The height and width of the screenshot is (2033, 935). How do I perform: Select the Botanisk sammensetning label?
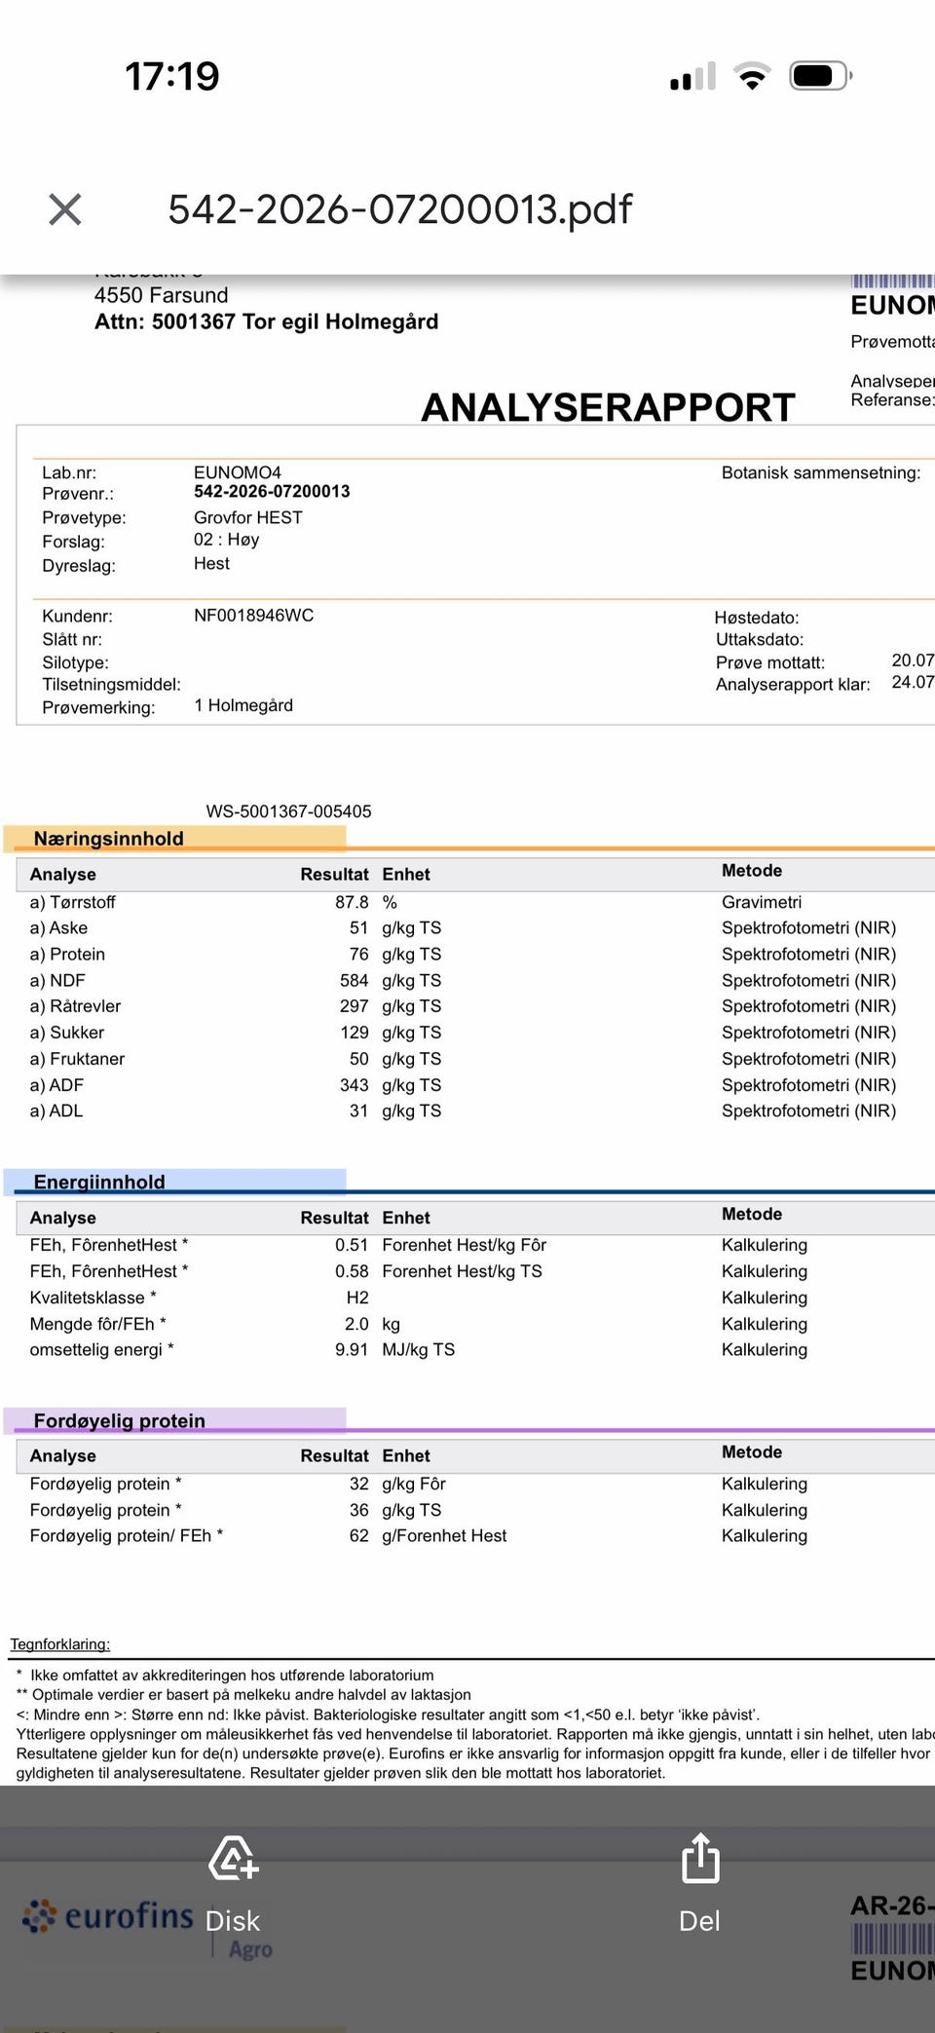point(821,472)
